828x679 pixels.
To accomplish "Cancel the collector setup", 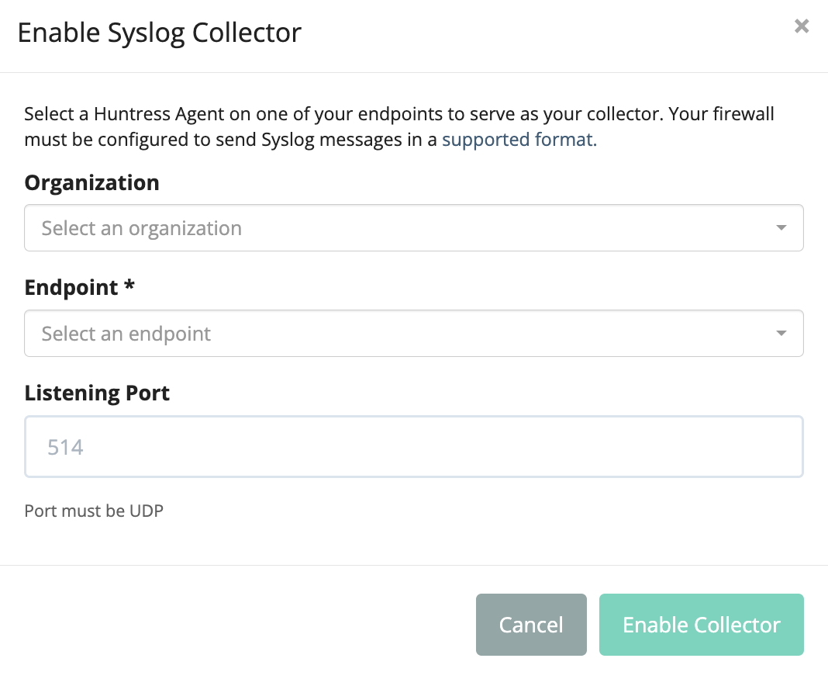I will coord(531,625).
